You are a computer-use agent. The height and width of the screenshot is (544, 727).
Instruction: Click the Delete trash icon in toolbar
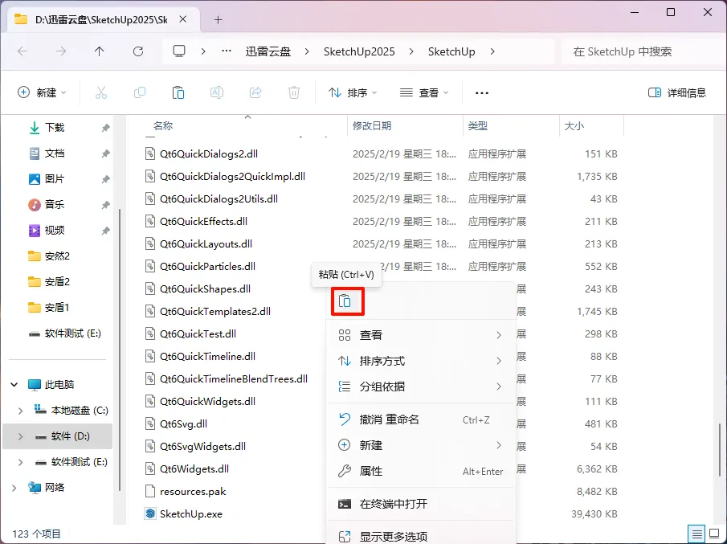tap(294, 92)
